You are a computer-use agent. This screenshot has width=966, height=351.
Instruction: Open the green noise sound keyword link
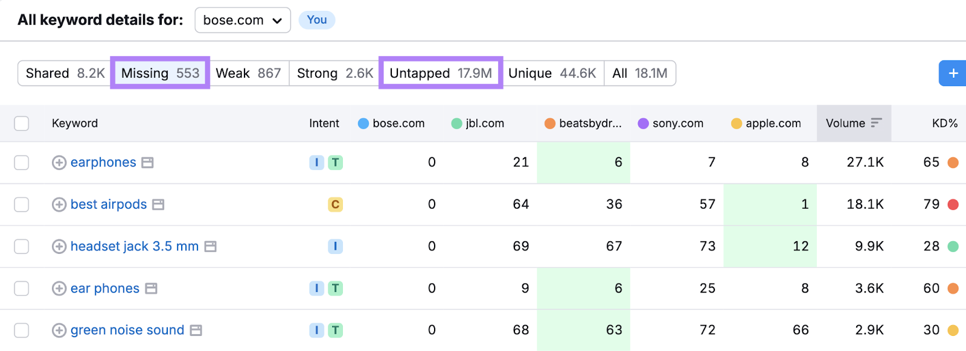[127, 330]
